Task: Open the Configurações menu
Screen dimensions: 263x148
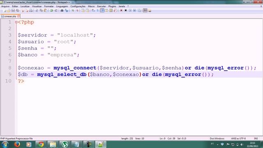Action: point(78,7)
